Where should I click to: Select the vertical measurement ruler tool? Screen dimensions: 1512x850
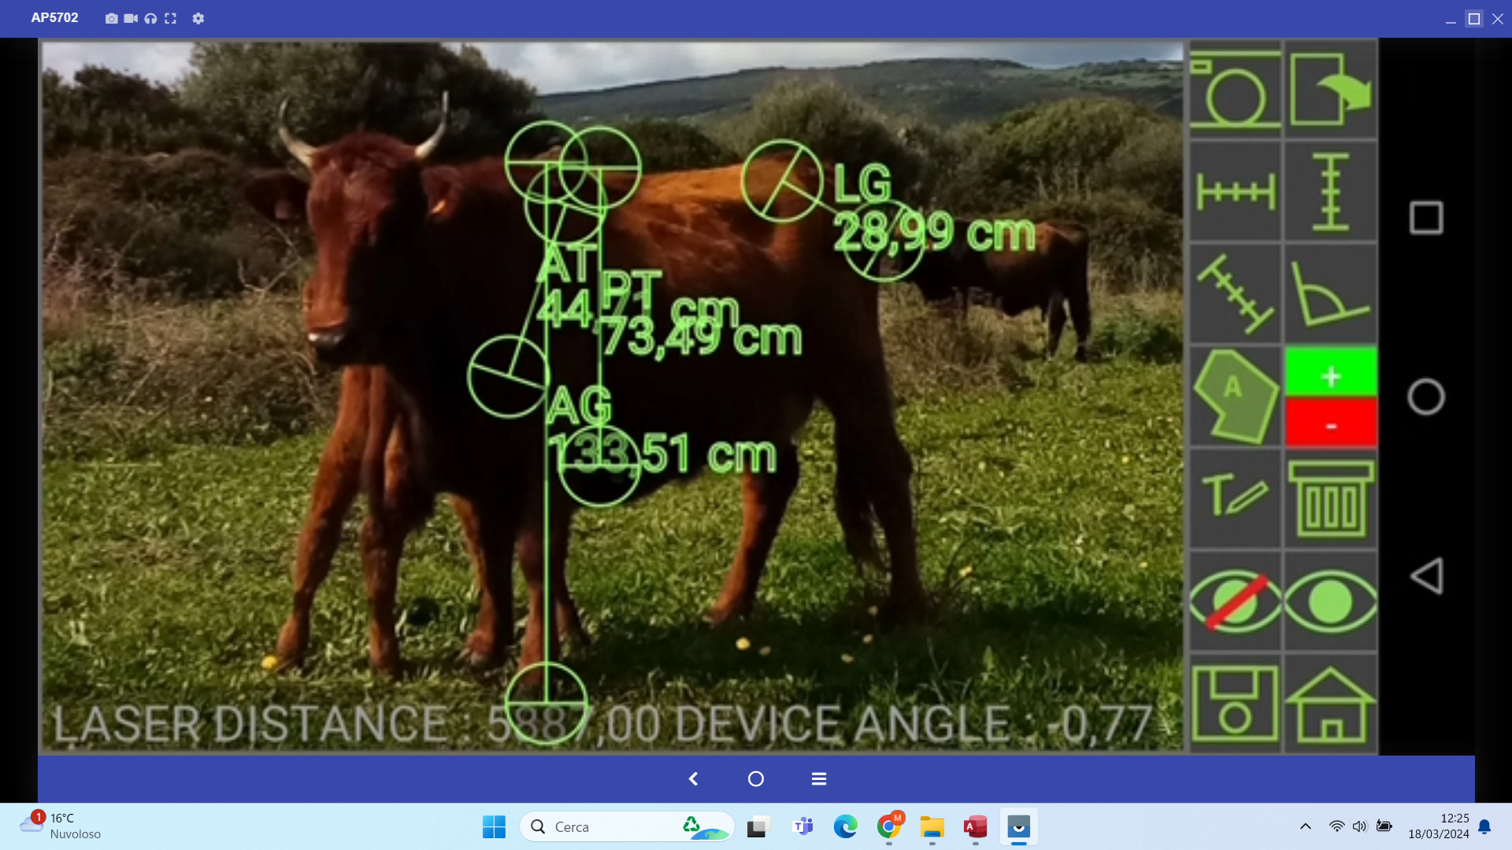(1331, 191)
